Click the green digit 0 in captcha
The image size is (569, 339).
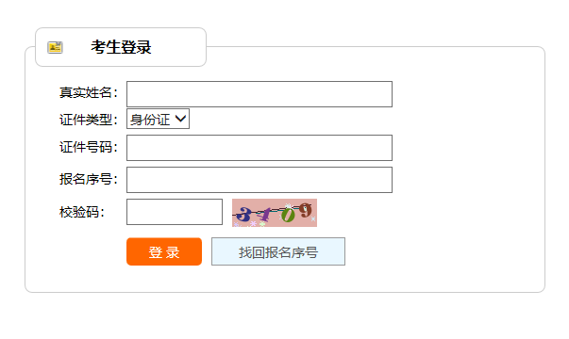pos(288,216)
